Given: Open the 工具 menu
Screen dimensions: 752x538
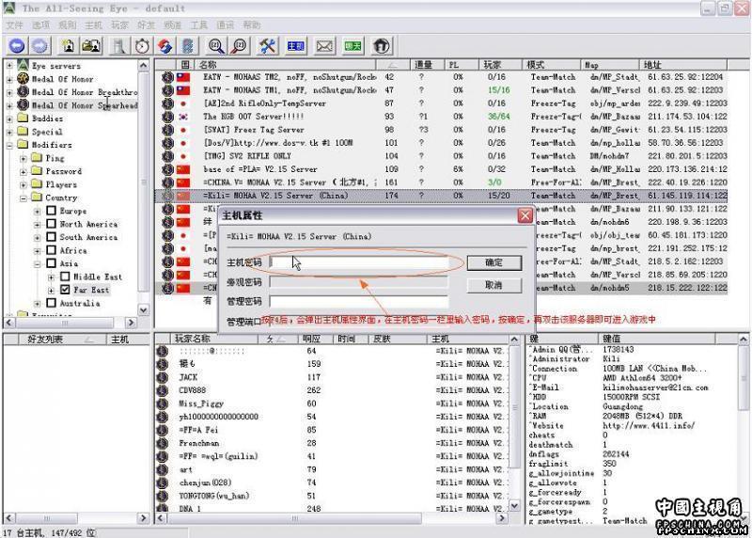Looking at the screenshot, I should [x=199, y=24].
